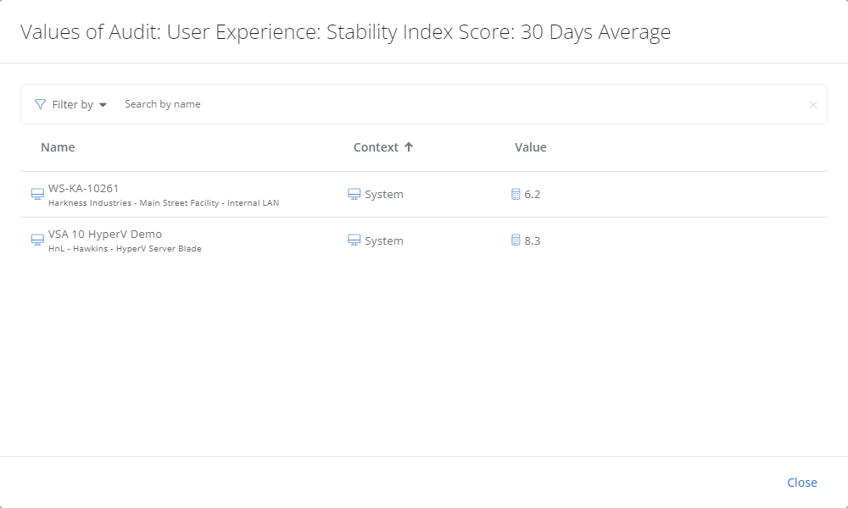848x508 pixels.
Task: Click the computer icon beside WS-KA-10261
Action: [x=37, y=195]
